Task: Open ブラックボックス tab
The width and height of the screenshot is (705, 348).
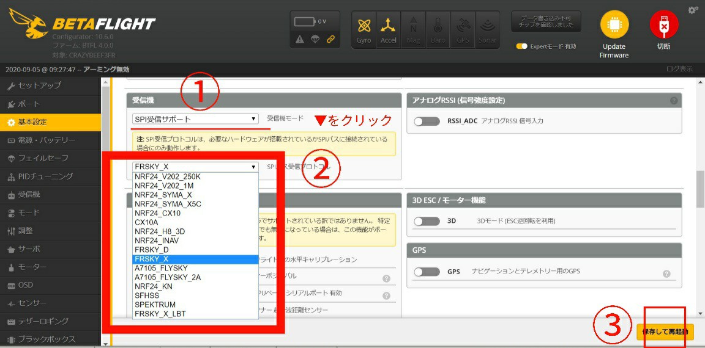Action: pos(50,339)
